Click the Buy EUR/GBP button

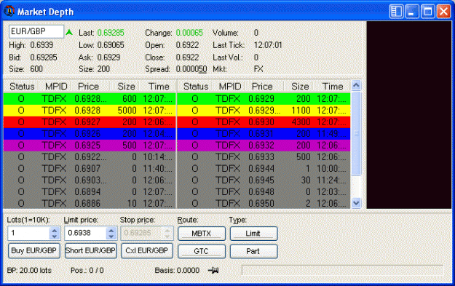tap(34, 250)
